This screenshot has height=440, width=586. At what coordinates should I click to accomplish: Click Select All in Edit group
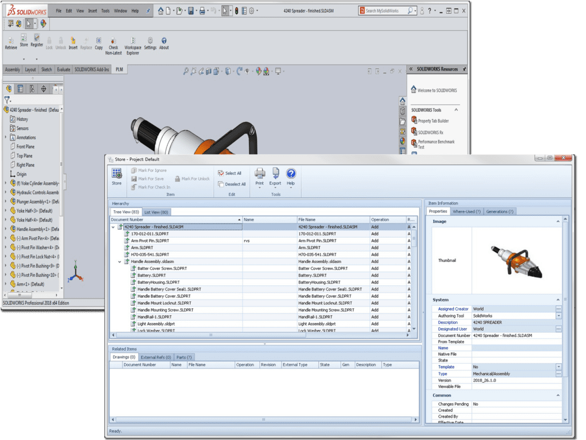click(231, 172)
